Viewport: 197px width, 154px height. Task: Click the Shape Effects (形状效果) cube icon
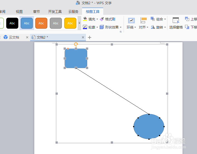tap(102, 27)
